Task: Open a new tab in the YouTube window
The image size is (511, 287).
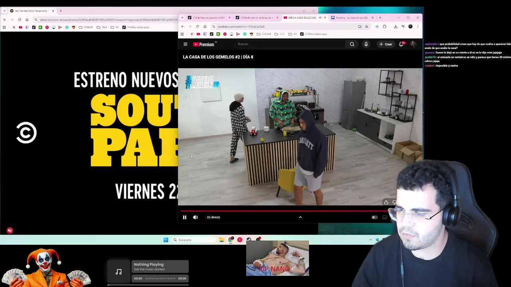Action: (x=380, y=18)
